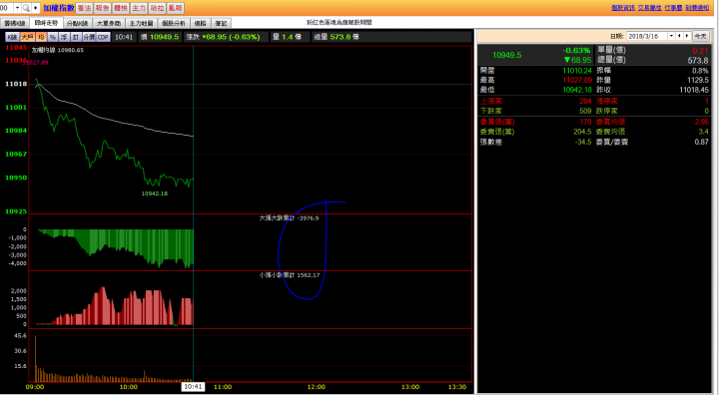719x395 pixels.
Task: Click the date field showing 2018/3/16
Action: tap(647, 36)
